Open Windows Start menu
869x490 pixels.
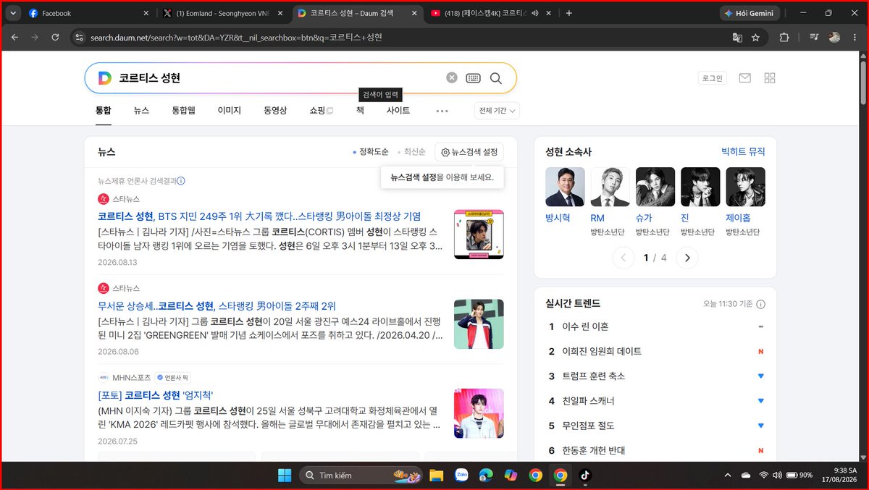284,476
